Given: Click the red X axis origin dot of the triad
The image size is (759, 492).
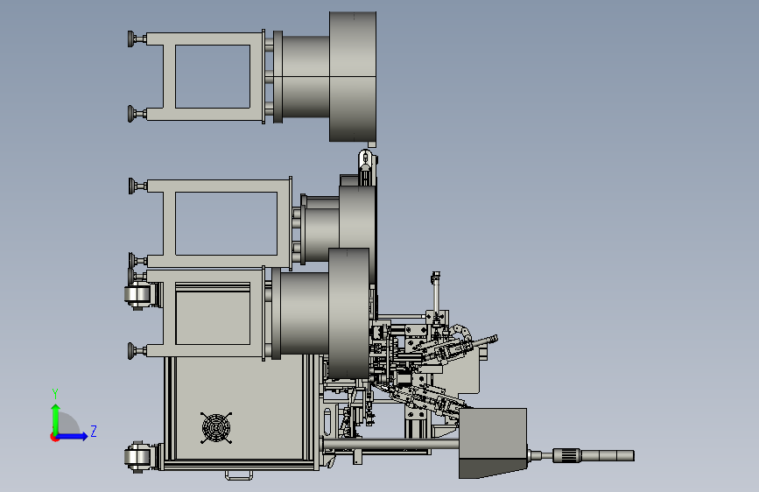Looking at the screenshot, I should tap(53, 438).
